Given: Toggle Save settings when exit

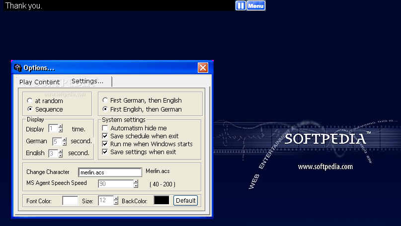Looking at the screenshot, I should 105,152.
